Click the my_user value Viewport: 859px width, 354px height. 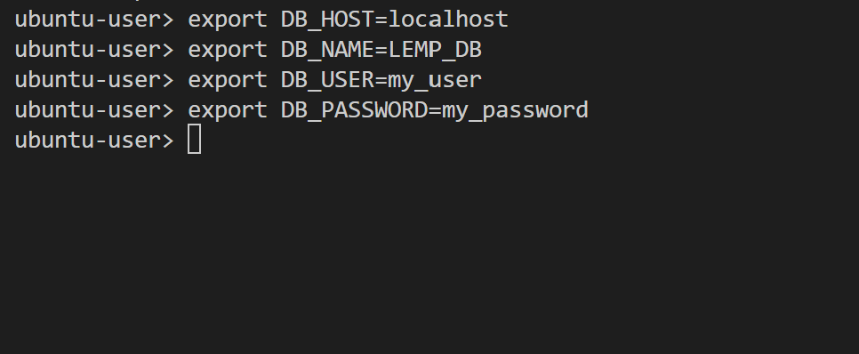click(x=435, y=80)
